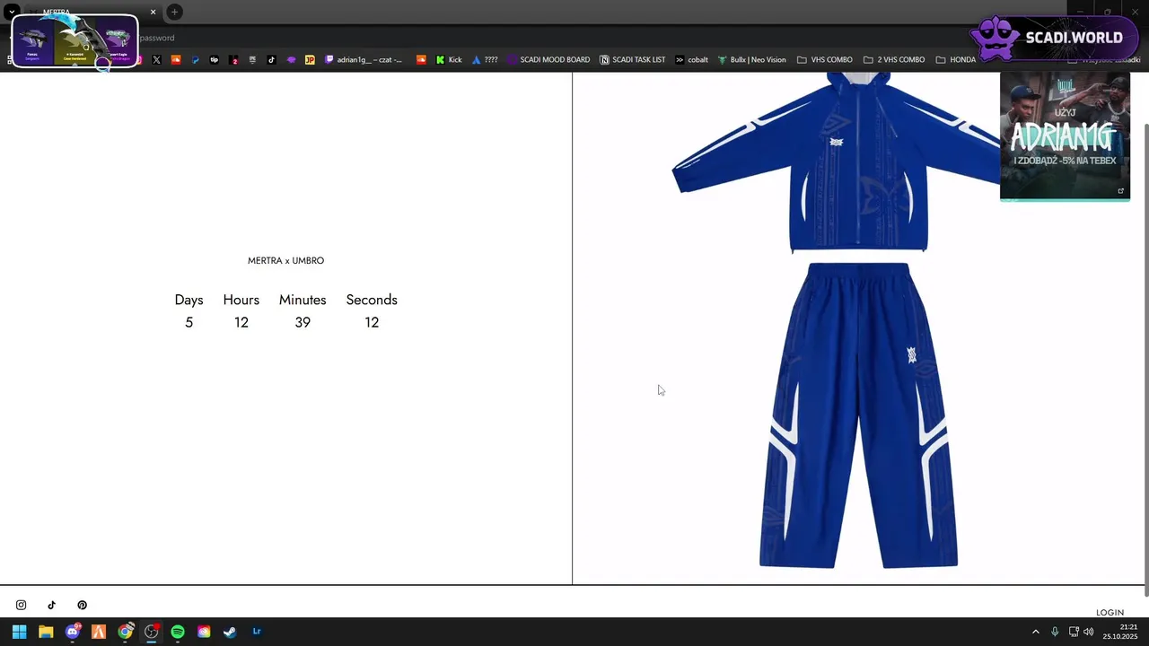1149x646 pixels.
Task: Open volume control in system tray
Action: (1089, 632)
